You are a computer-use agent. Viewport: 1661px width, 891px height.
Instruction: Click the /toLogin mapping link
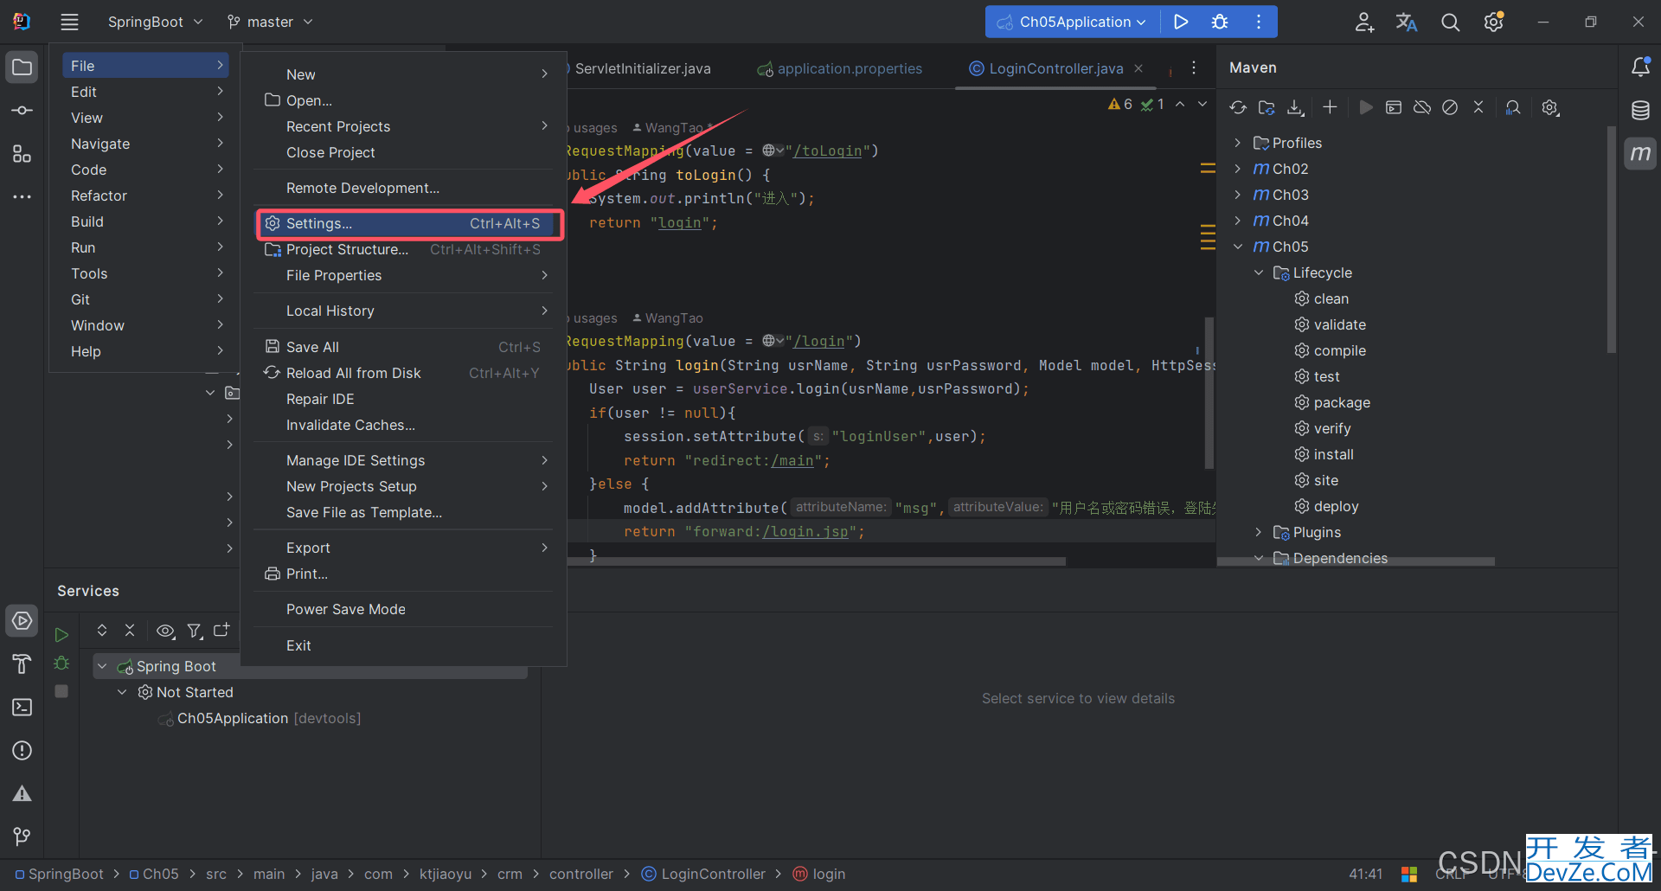[x=828, y=151]
